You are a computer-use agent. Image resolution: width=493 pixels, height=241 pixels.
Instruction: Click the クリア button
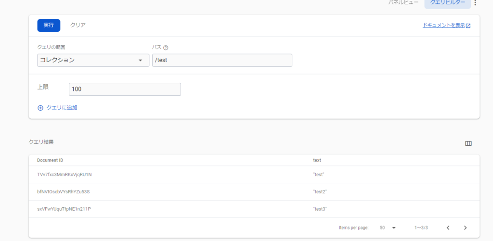tap(78, 25)
